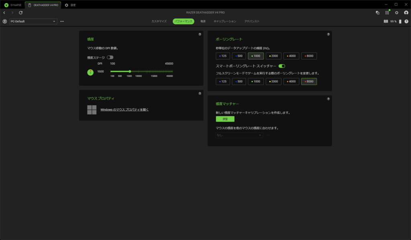
Task: Switch to the カスタマイズ tab
Action: (x=159, y=21)
